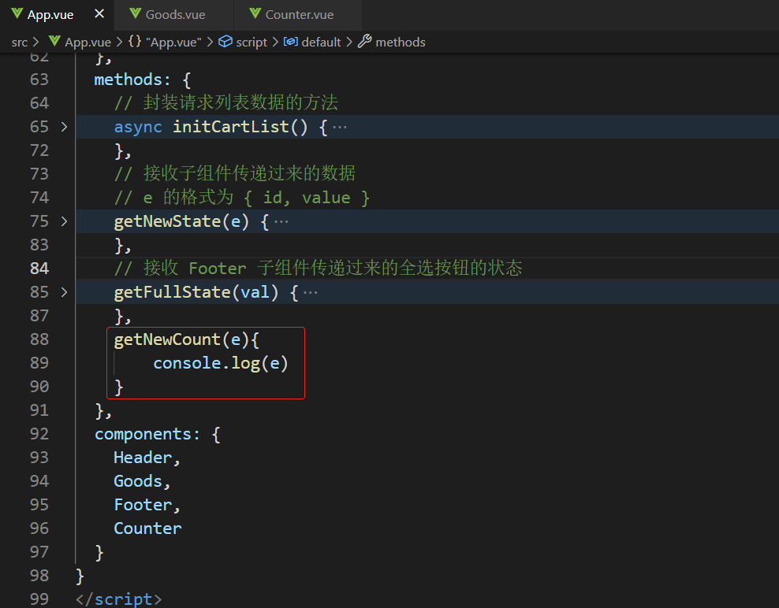Click the Vue icon on Counter.vue tab

pos(255,14)
